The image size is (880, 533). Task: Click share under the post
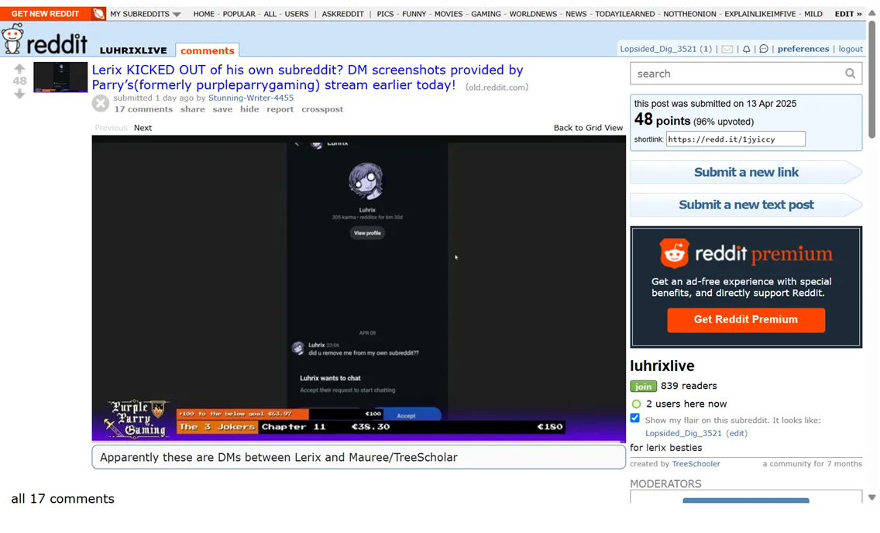click(x=192, y=109)
